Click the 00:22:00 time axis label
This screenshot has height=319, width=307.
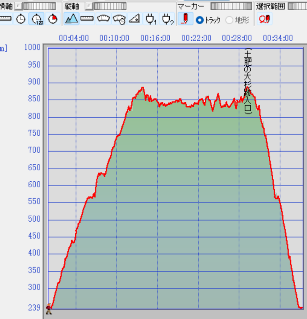196,38
